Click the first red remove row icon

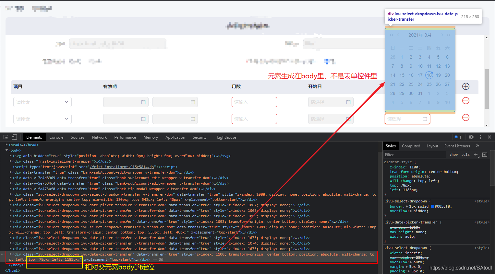pyautogui.click(x=466, y=101)
